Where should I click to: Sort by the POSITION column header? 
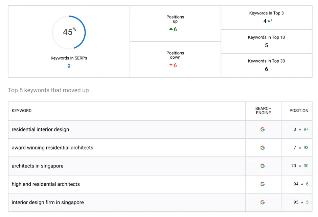298,111
